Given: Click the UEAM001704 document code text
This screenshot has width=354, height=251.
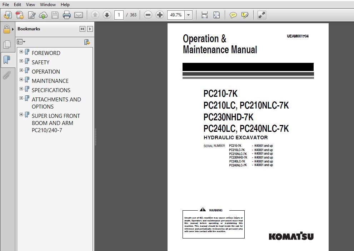Looking at the screenshot, I should 298,36.
